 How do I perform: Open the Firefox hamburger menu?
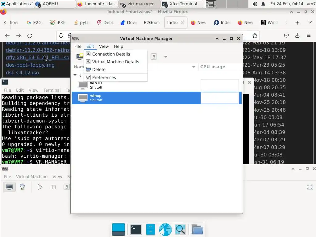tap(309, 36)
